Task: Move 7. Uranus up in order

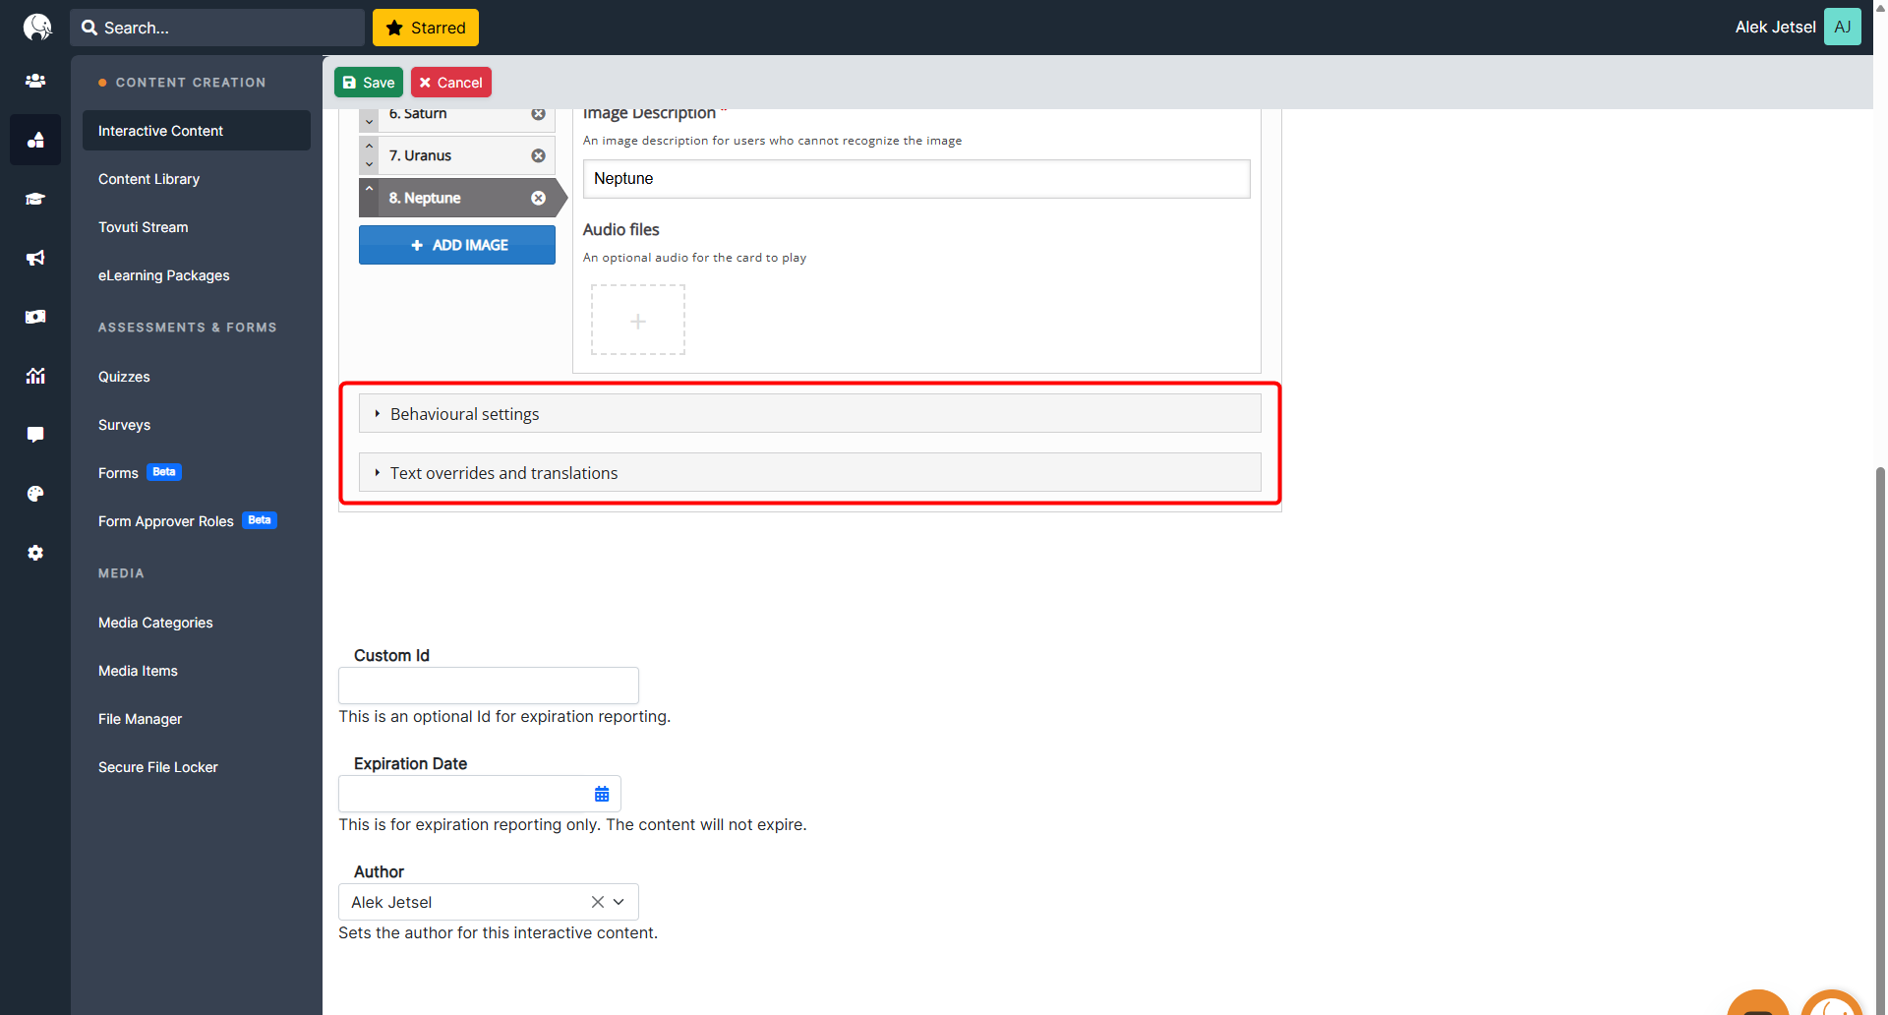Action: [370, 147]
